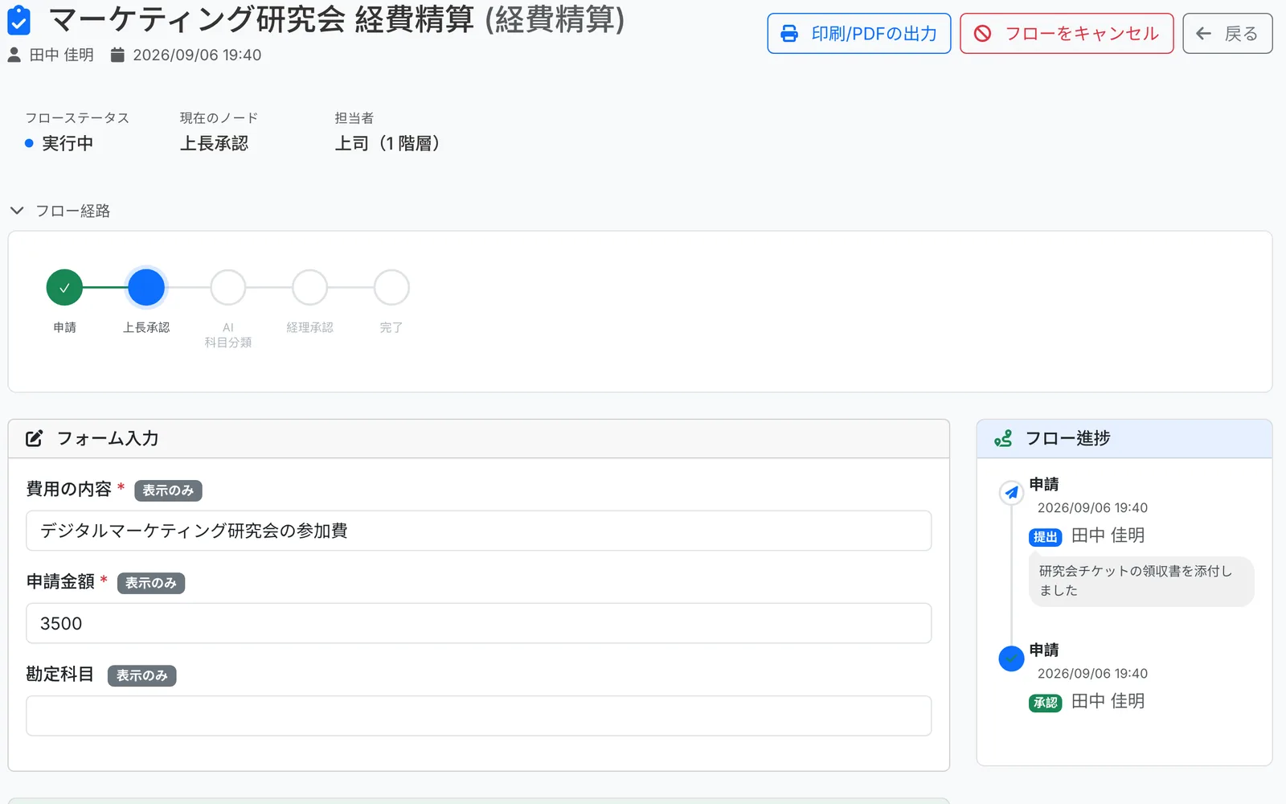The height and width of the screenshot is (804, 1286).
Task: Click the 表示のみ badge next to 費用の内容
Action: [168, 490]
